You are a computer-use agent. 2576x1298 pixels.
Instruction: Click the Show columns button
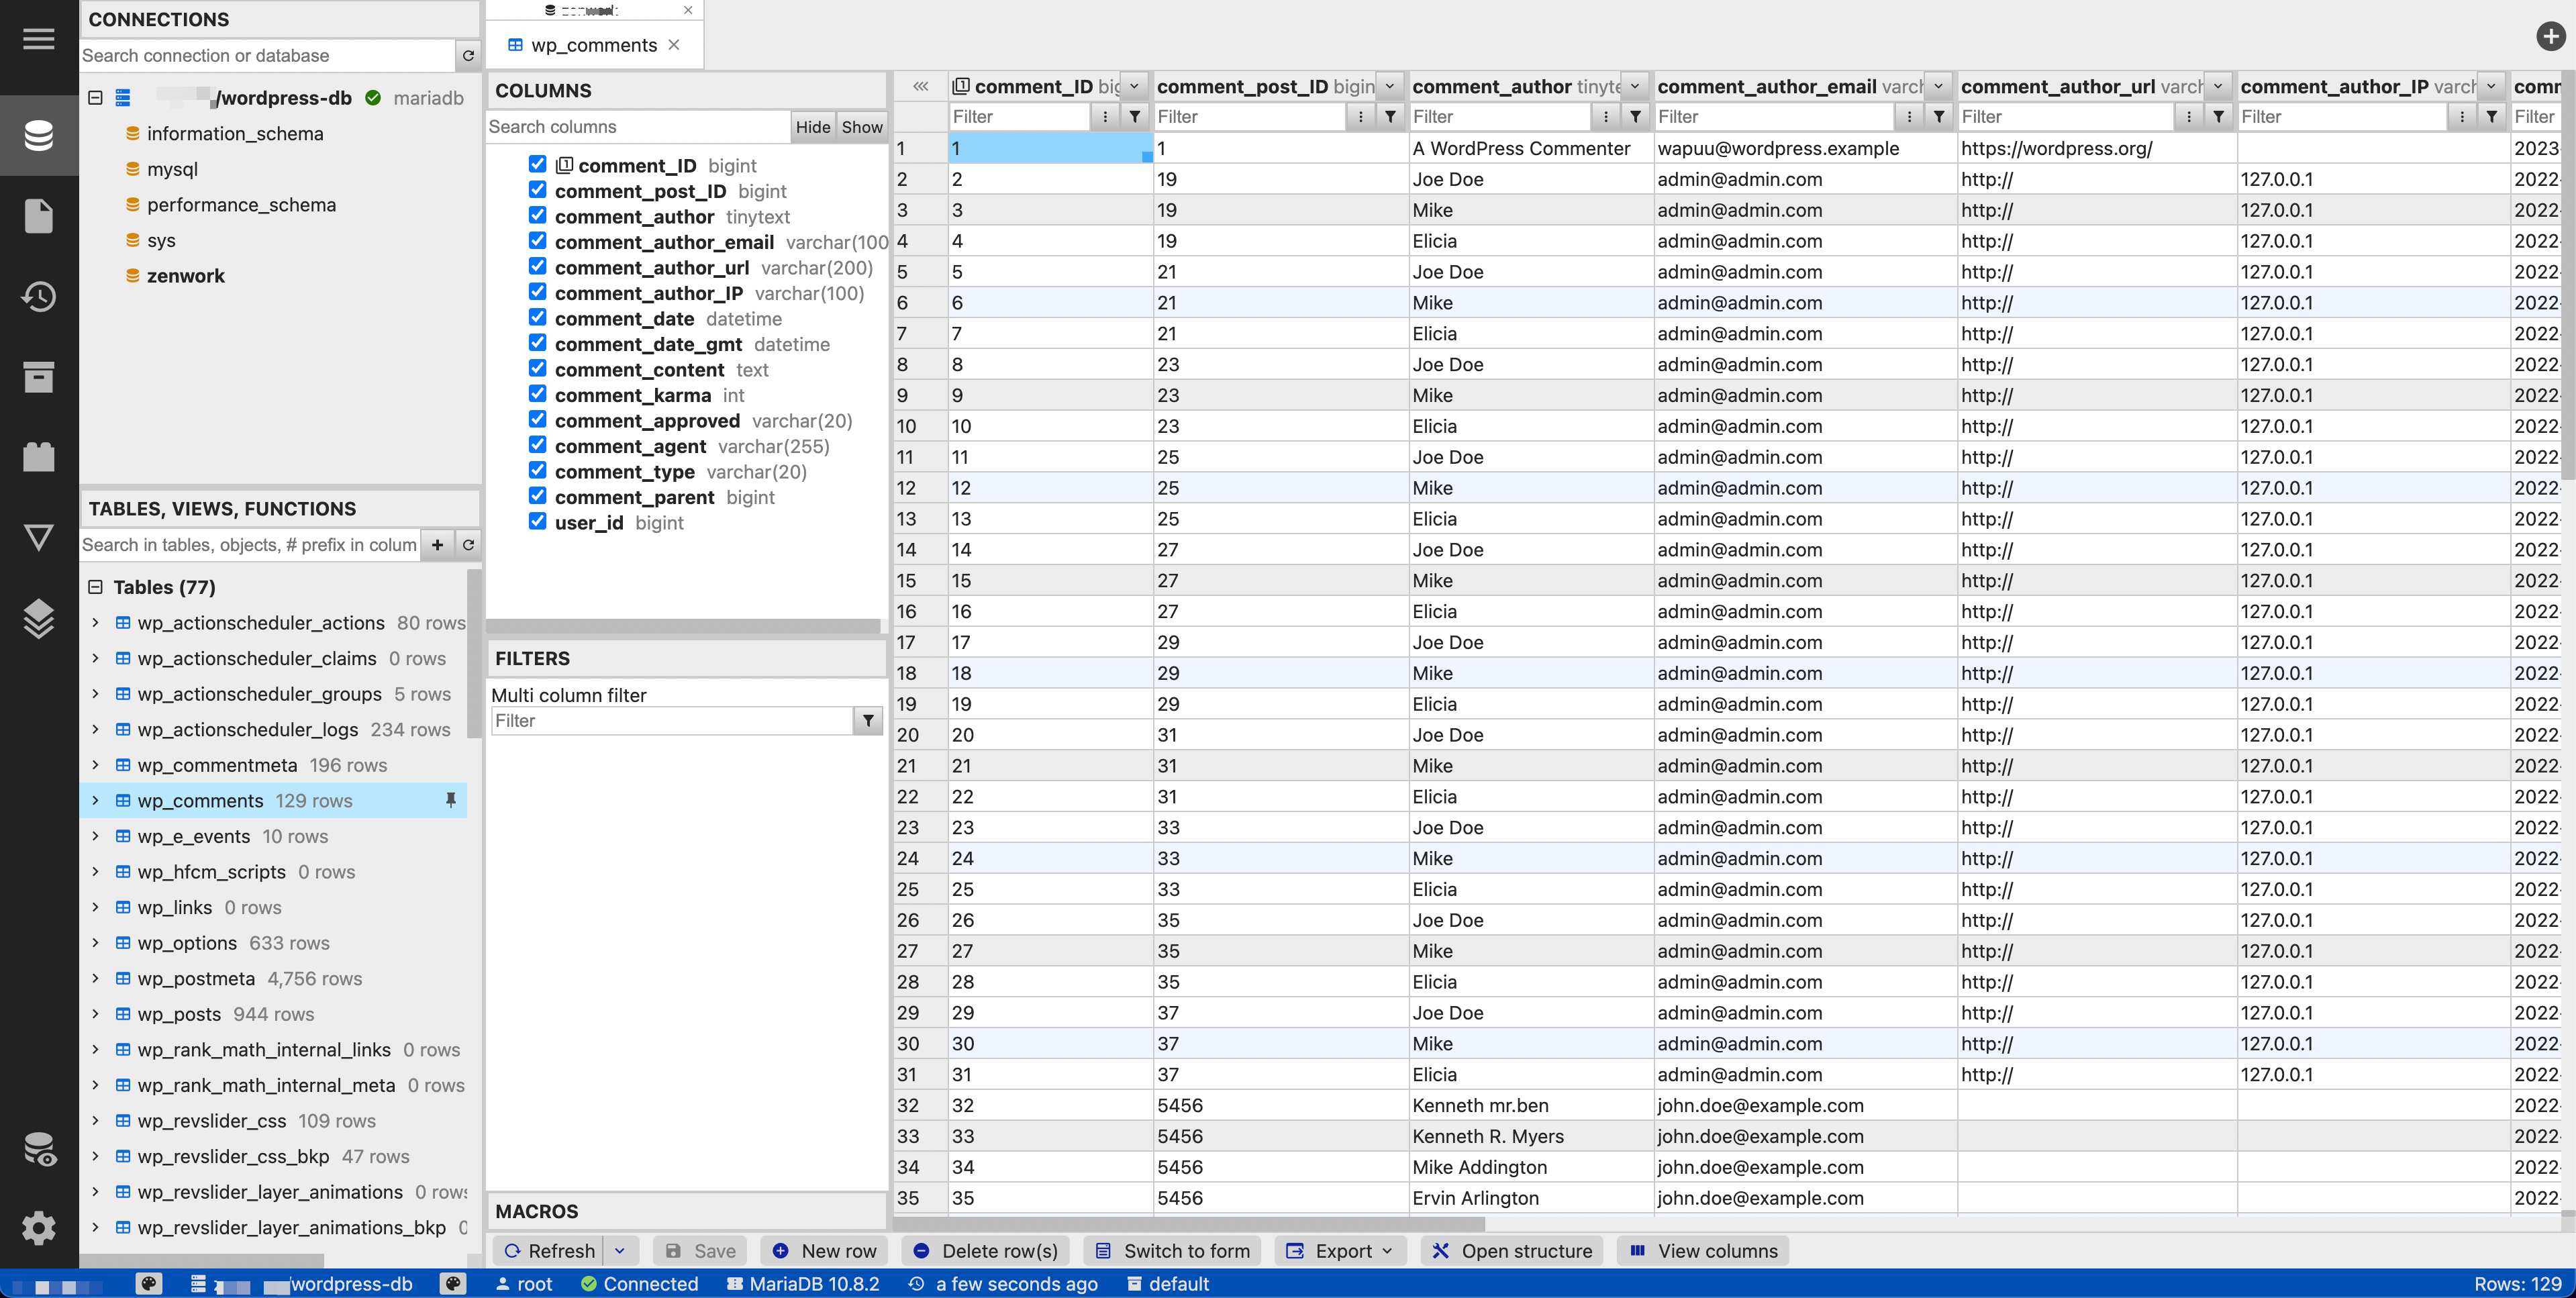pyautogui.click(x=862, y=127)
